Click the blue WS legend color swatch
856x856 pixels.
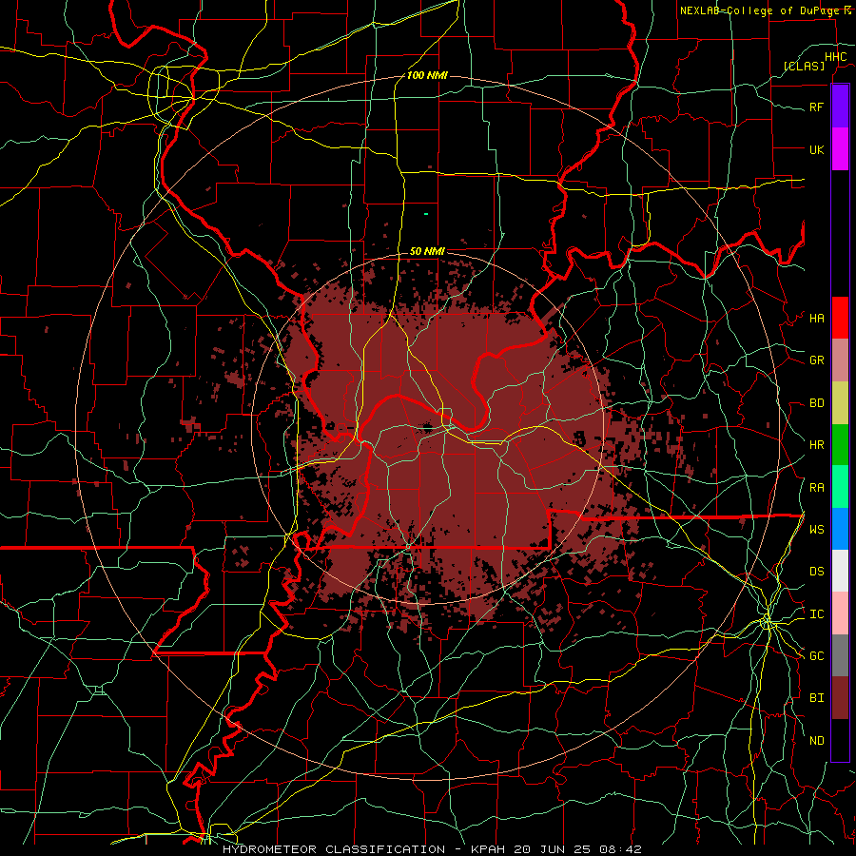click(x=840, y=529)
